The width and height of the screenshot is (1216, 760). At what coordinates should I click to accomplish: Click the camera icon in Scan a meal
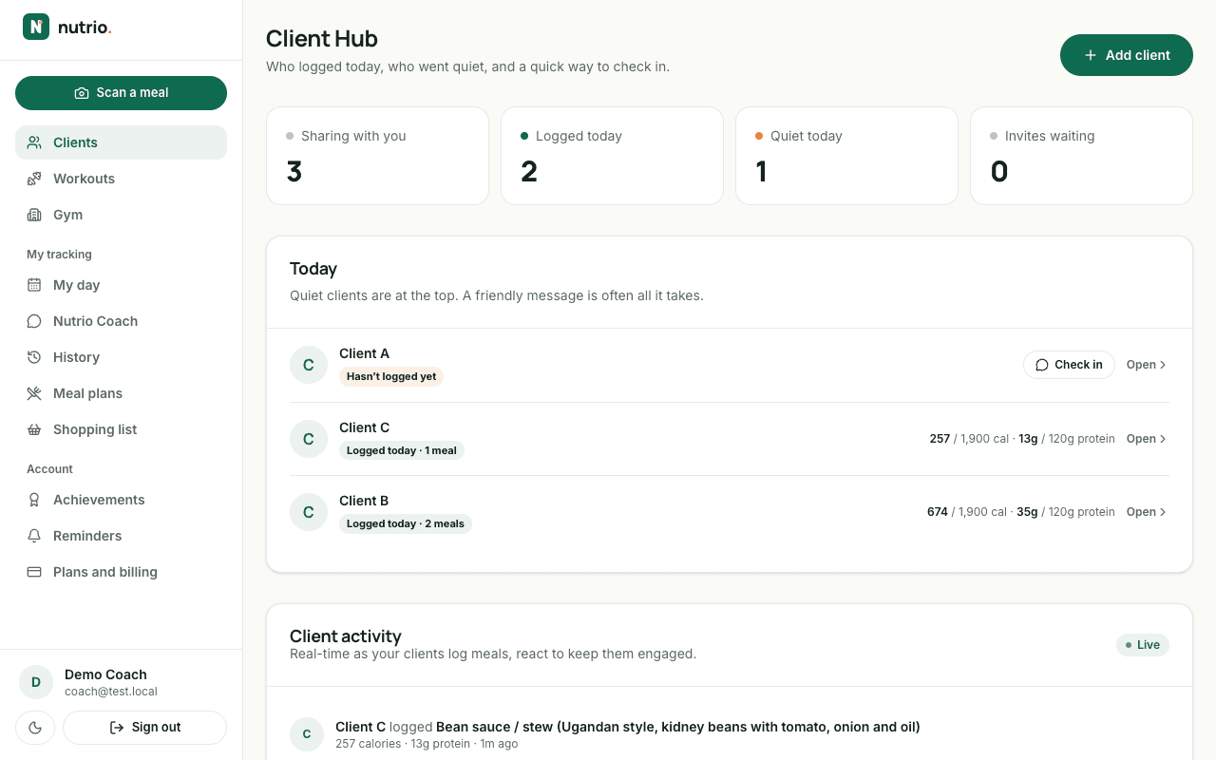pyautogui.click(x=82, y=93)
